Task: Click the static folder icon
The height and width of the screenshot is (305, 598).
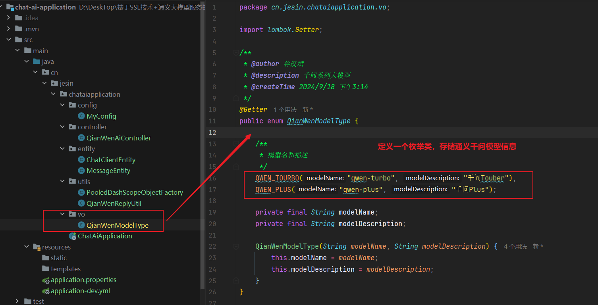Action: [x=46, y=258]
